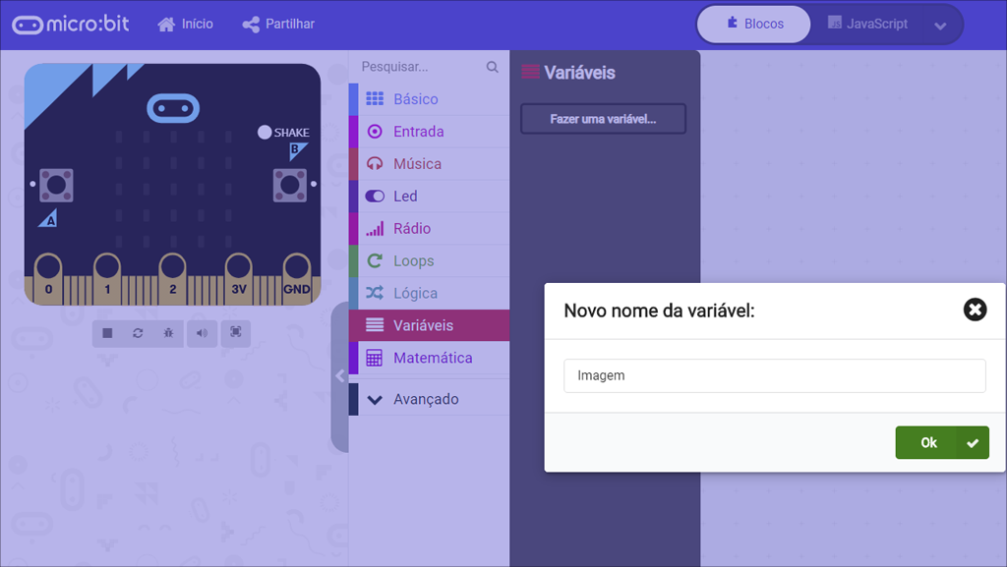This screenshot has width=1007, height=567.
Task: Click the Básico grid icon
Action: (375, 99)
